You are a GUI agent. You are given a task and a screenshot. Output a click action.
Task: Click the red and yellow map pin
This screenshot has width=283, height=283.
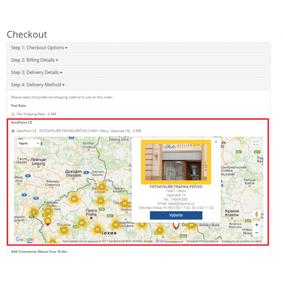(x=48, y=222)
